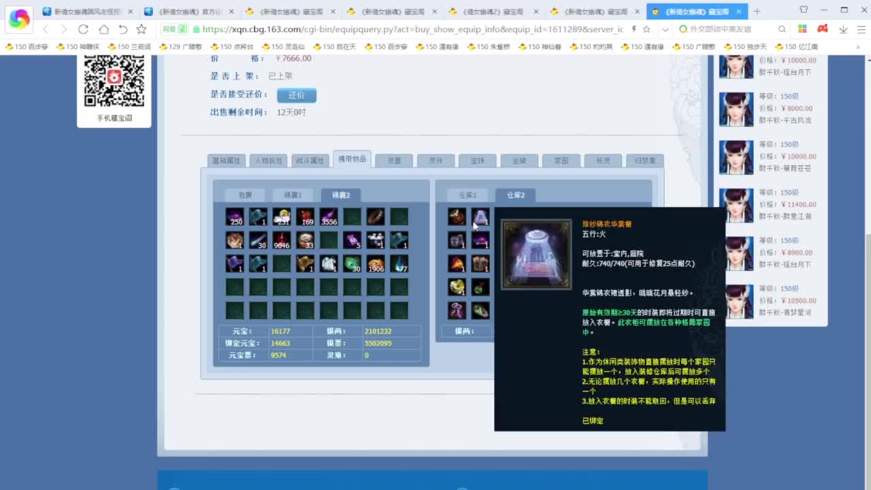Bookmark this page with the star icon
This screenshot has width=871, height=490.
(142, 29)
